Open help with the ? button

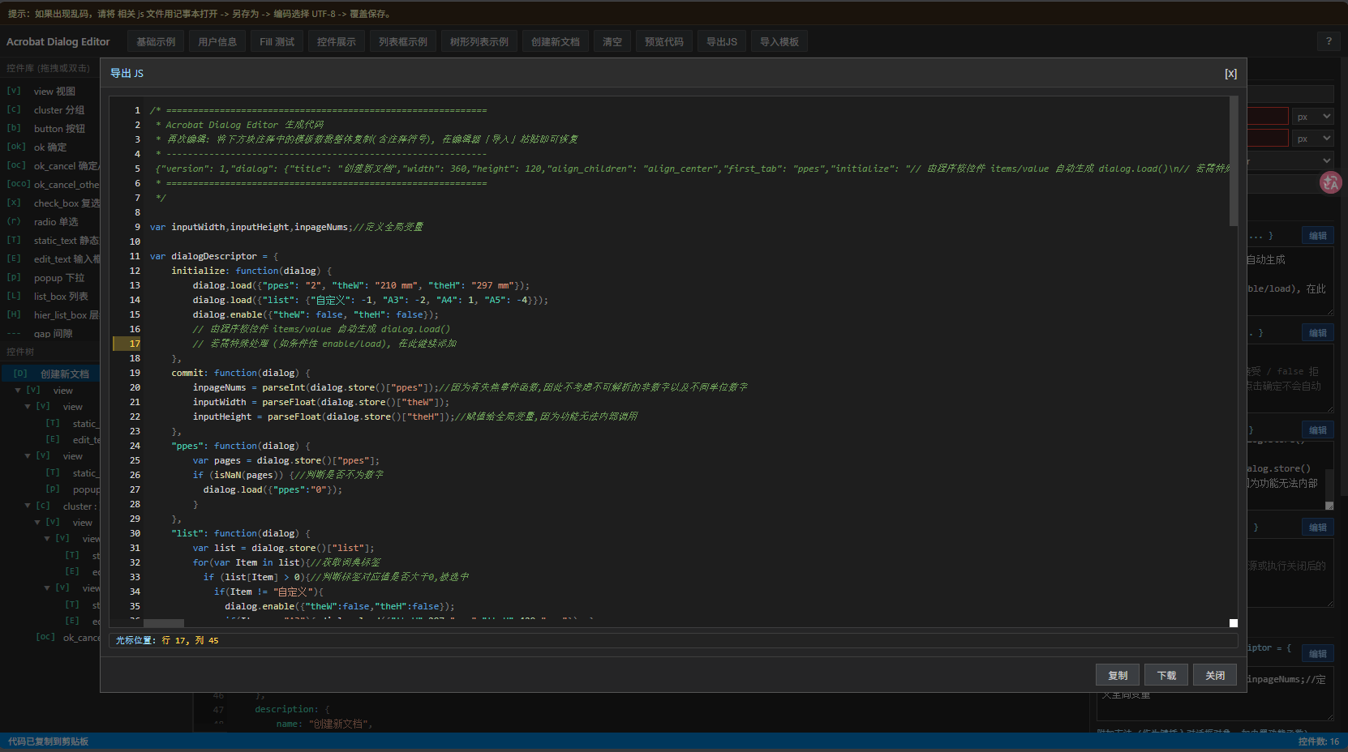[1329, 41]
